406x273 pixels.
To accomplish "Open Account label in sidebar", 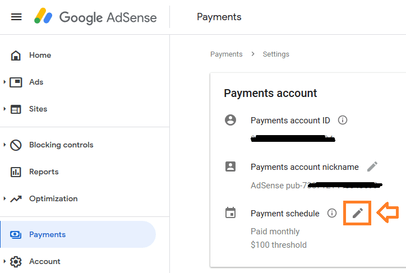I will pyautogui.click(x=44, y=261).
